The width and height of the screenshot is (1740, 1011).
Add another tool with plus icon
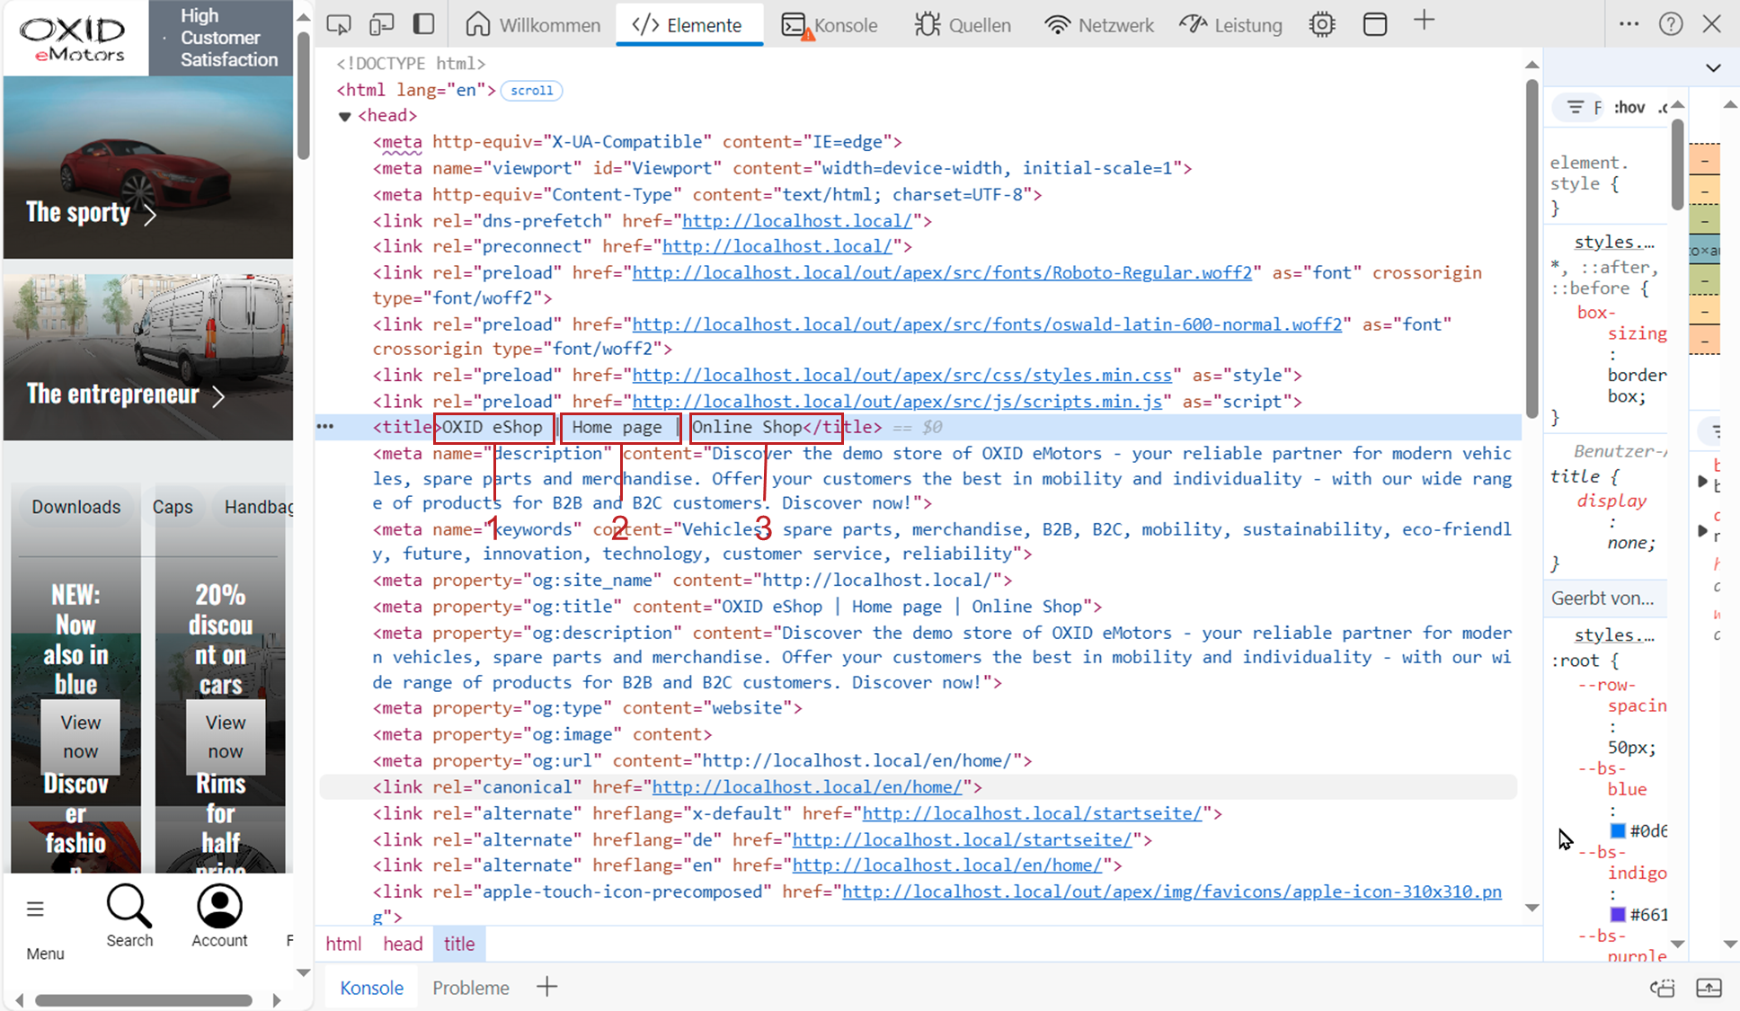tap(1424, 22)
